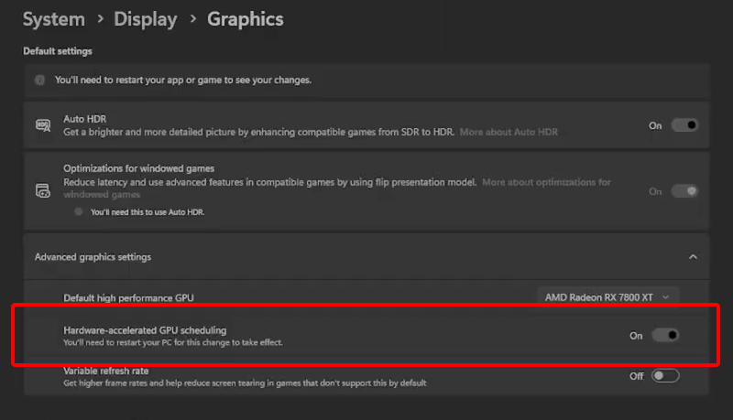Image resolution: width=733 pixels, height=420 pixels.
Task: Collapse the Advanced graphics settings section
Action: (x=693, y=256)
